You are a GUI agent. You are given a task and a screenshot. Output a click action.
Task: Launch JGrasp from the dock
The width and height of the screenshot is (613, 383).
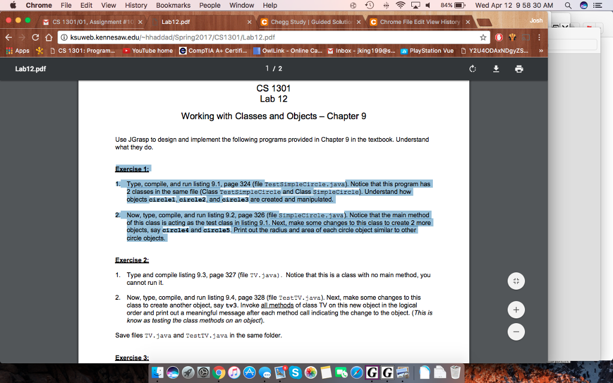pos(372,373)
